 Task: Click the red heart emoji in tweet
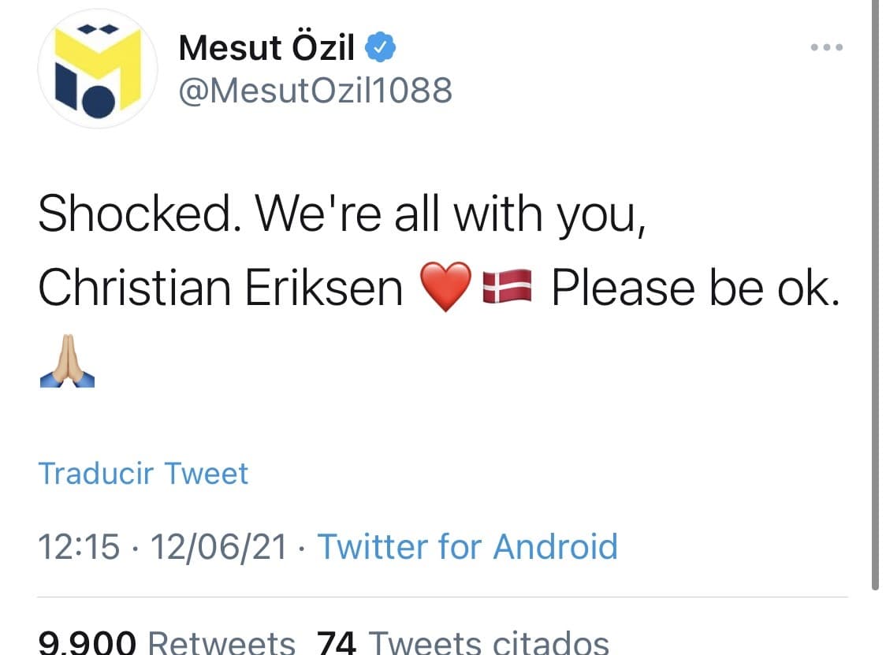pyautogui.click(x=446, y=287)
